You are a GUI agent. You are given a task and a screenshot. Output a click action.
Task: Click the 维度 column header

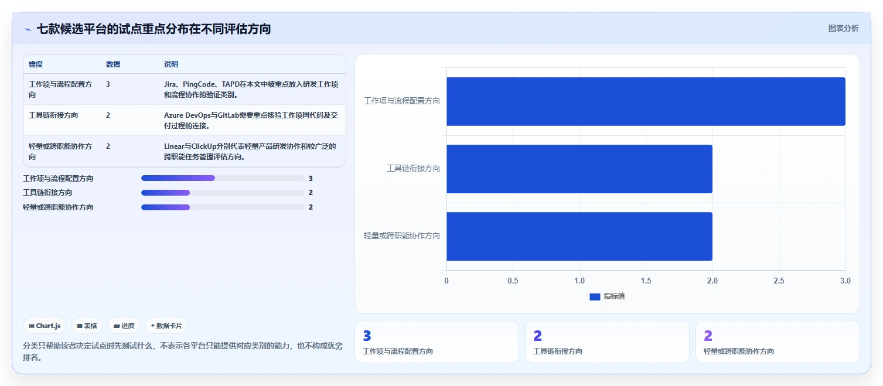tap(36, 64)
